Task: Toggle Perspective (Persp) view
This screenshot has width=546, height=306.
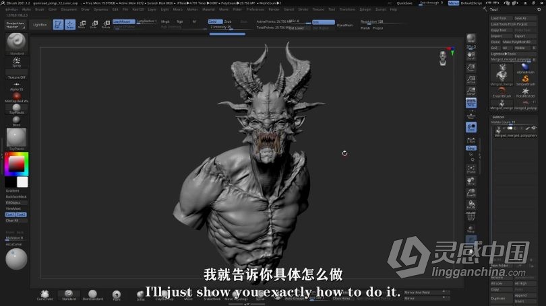Action: click(471, 103)
